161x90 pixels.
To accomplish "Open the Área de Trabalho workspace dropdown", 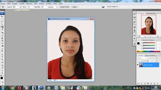I will pos(112,7).
